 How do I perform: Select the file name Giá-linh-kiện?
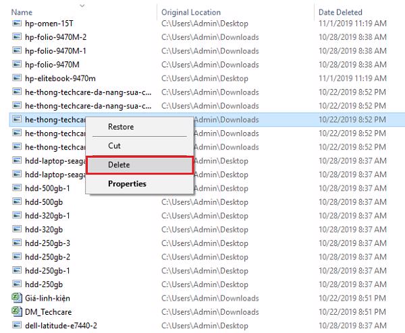[47, 298]
